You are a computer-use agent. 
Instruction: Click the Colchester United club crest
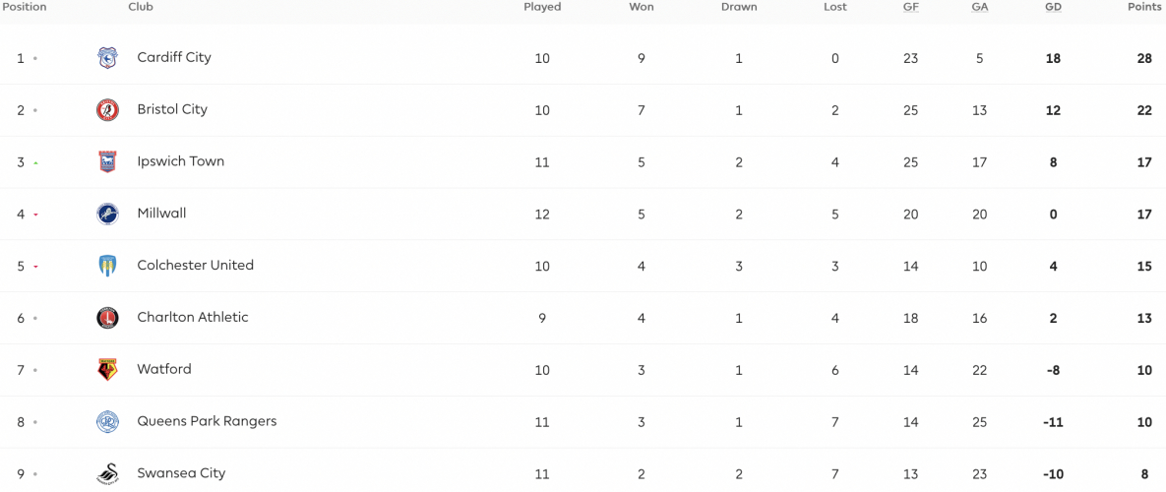click(108, 266)
